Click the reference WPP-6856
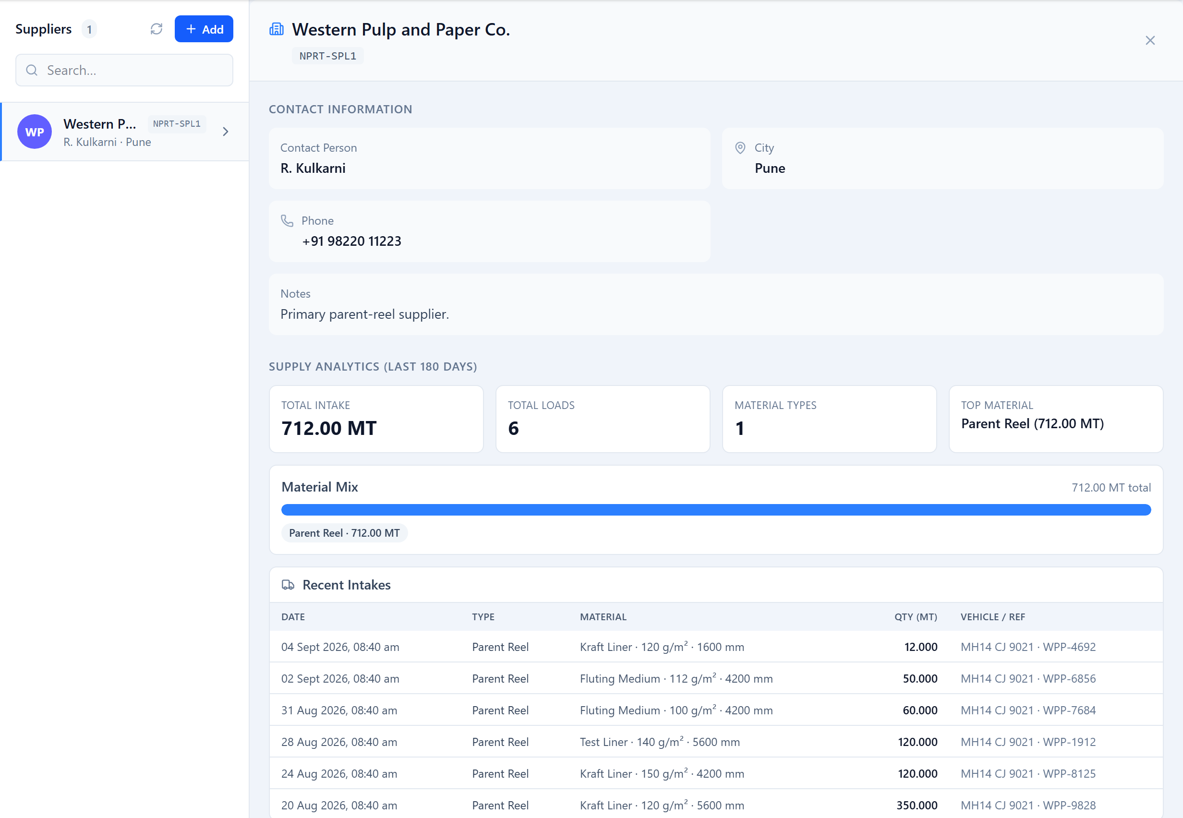This screenshot has height=818, width=1183. (1069, 679)
